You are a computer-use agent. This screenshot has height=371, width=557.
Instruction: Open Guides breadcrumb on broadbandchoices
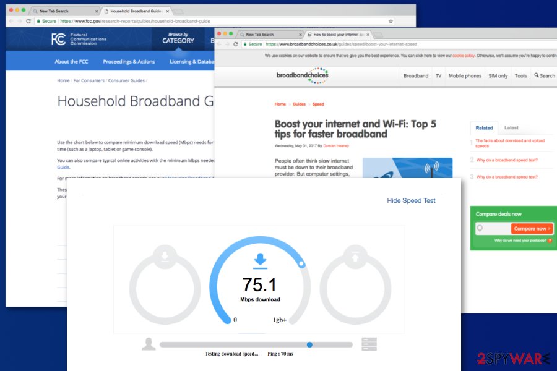coord(299,104)
